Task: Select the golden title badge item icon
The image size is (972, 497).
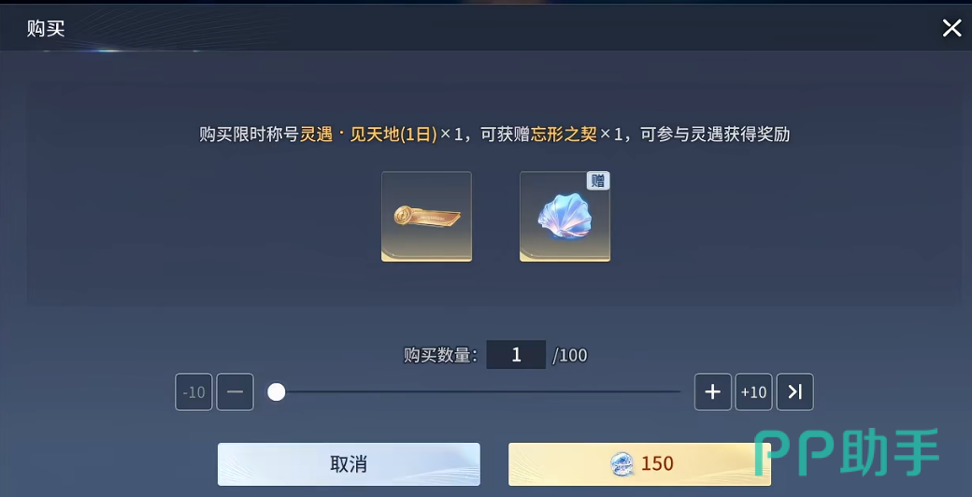Action: click(426, 217)
